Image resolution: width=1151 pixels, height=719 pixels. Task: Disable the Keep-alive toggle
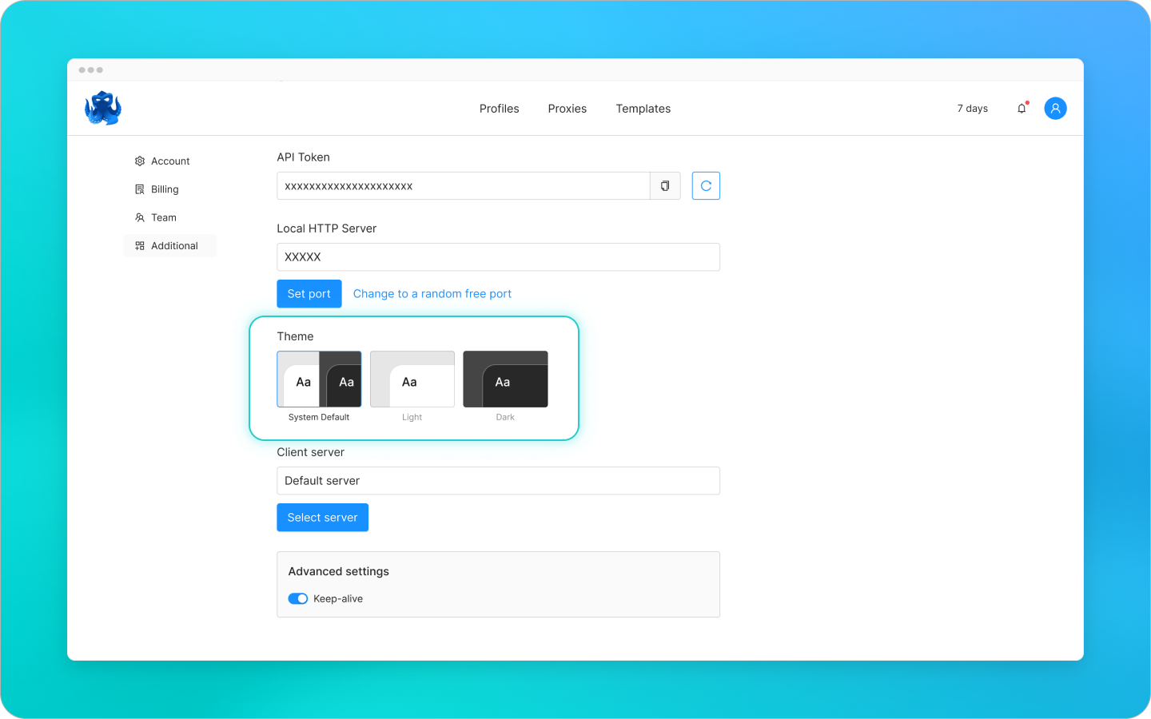pyautogui.click(x=297, y=598)
